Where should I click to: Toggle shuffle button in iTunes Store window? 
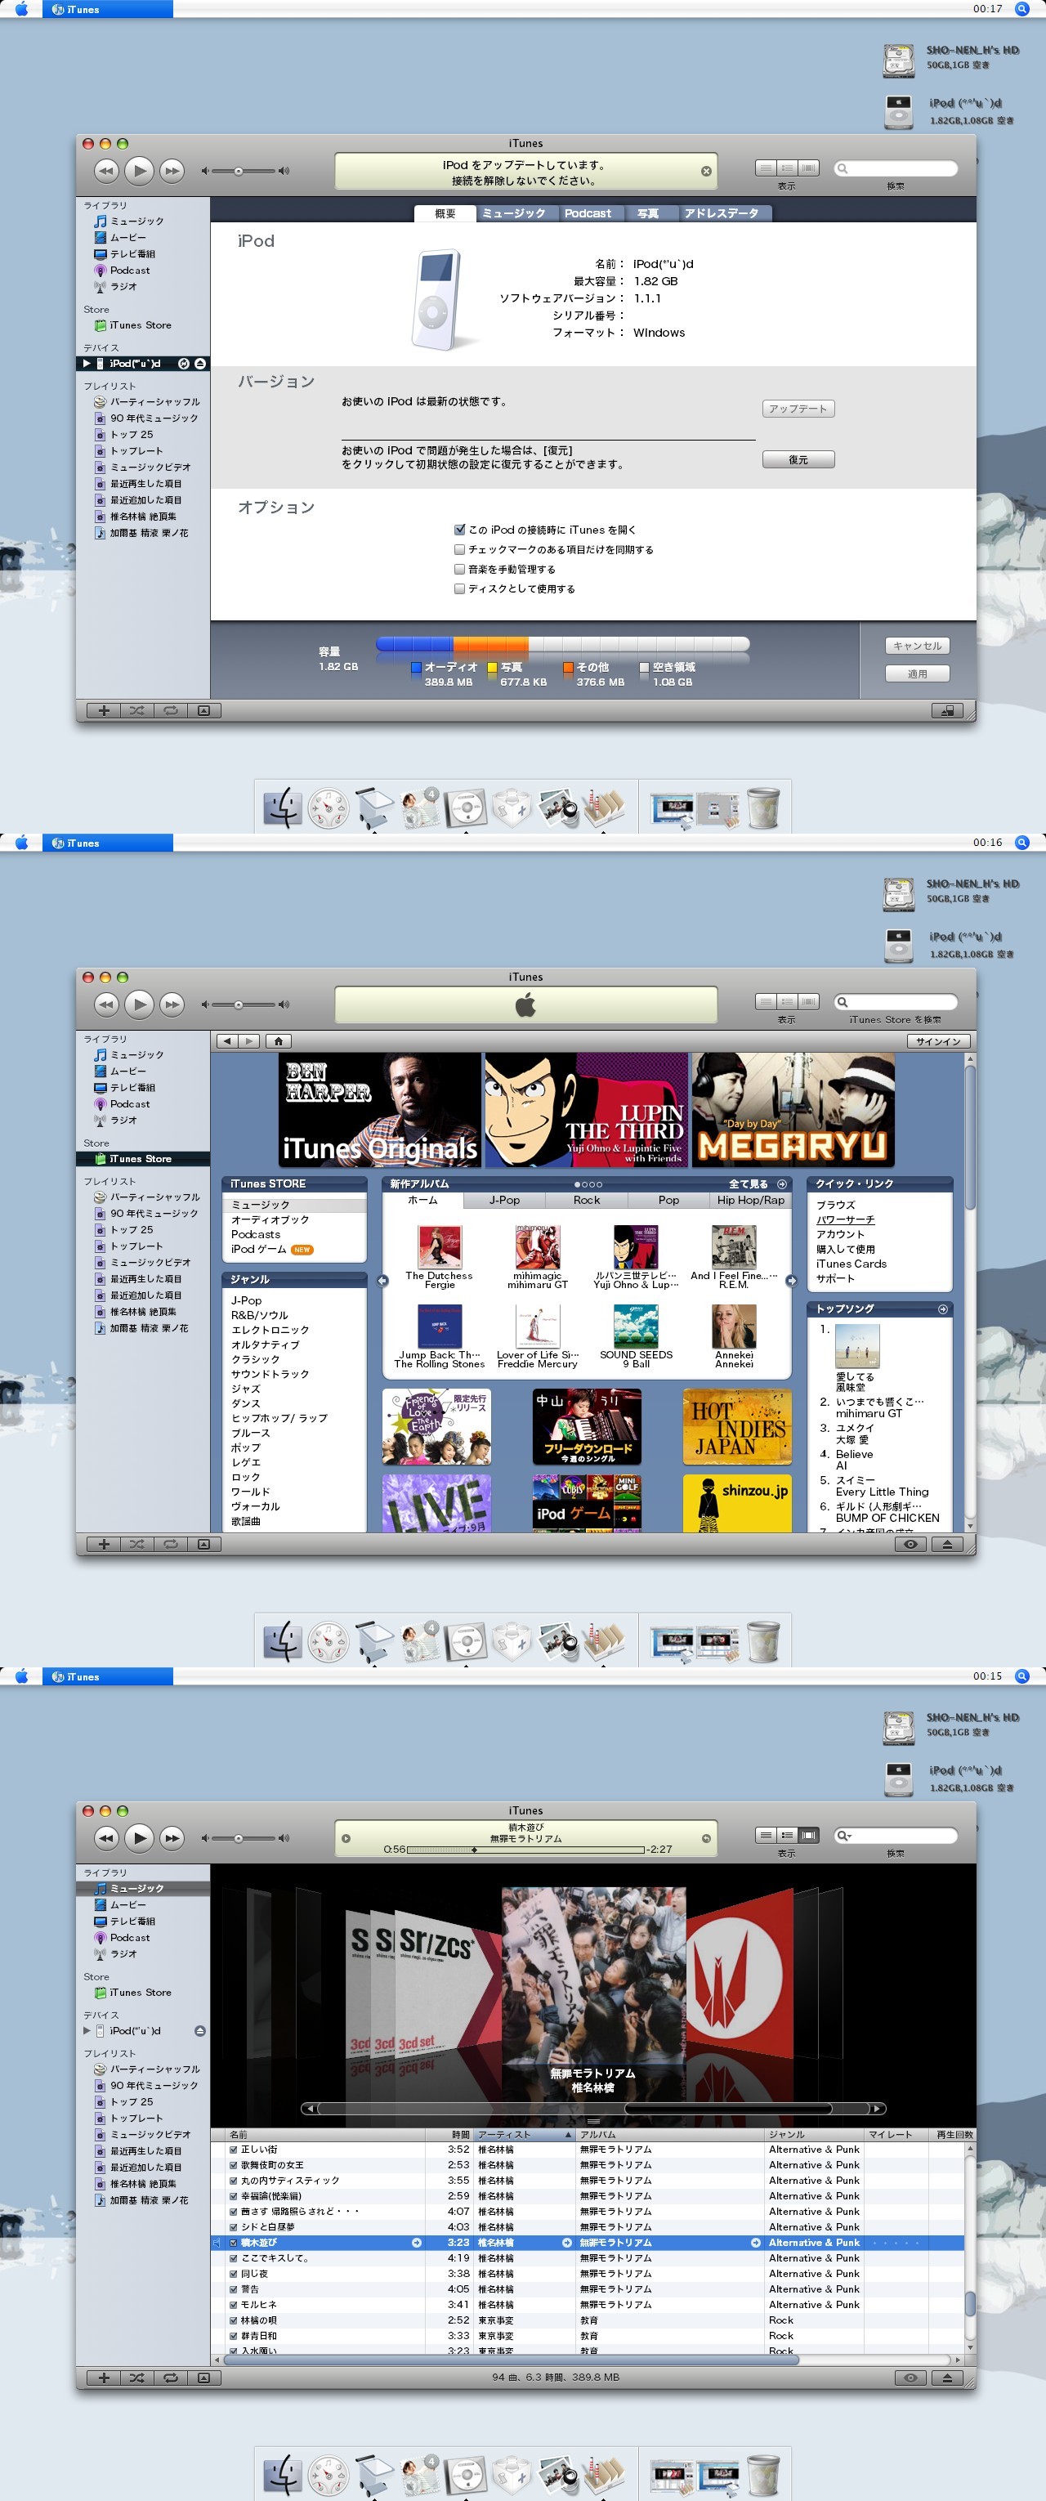136,1545
